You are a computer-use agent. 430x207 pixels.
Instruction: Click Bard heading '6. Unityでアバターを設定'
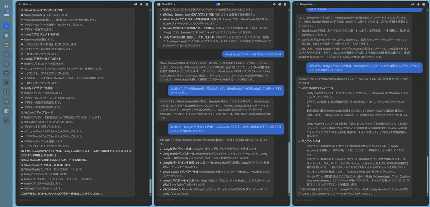coord(37,88)
